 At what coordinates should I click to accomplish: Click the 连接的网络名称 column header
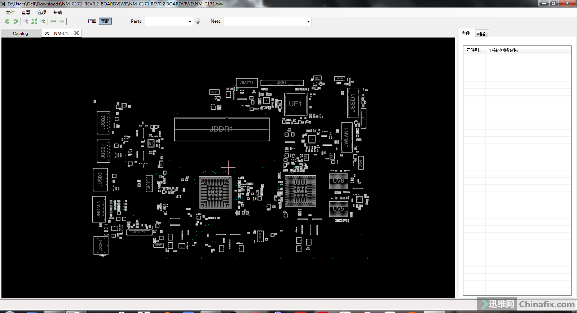click(502, 50)
